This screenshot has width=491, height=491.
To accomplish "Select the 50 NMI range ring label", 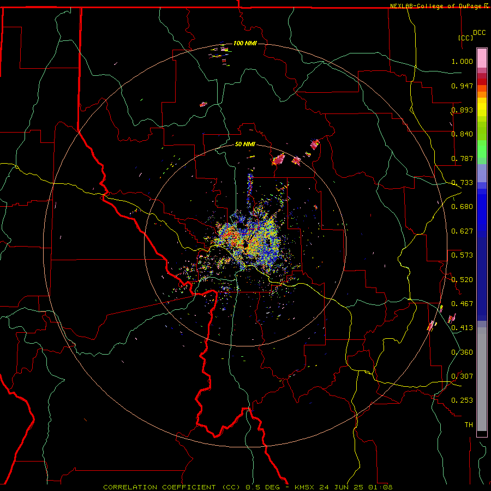I will click(x=245, y=145).
